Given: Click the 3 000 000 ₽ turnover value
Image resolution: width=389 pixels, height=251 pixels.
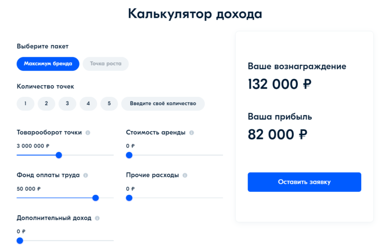Looking at the screenshot, I should click(33, 146).
